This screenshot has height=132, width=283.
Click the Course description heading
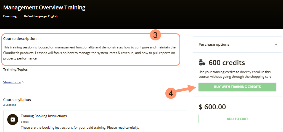pyautogui.click(x=20, y=39)
